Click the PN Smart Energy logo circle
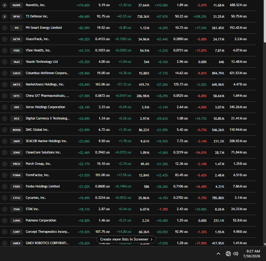 (x=5, y=28)
